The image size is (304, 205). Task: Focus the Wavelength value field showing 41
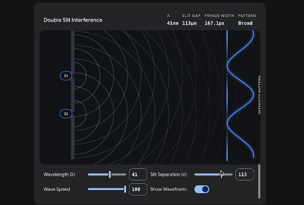pyautogui.click(x=138, y=174)
